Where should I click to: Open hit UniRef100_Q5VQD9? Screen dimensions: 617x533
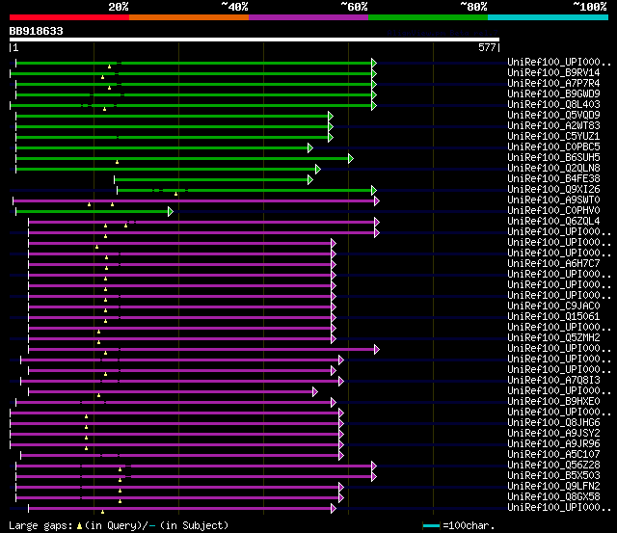[553, 115]
